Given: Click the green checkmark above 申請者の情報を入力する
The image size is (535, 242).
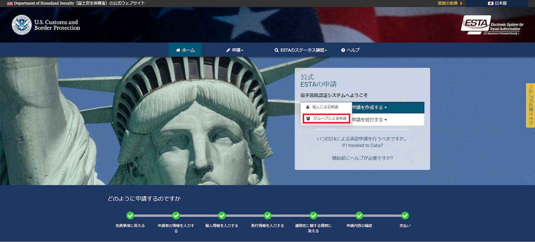Looking at the screenshot, I should pos(176,216).
